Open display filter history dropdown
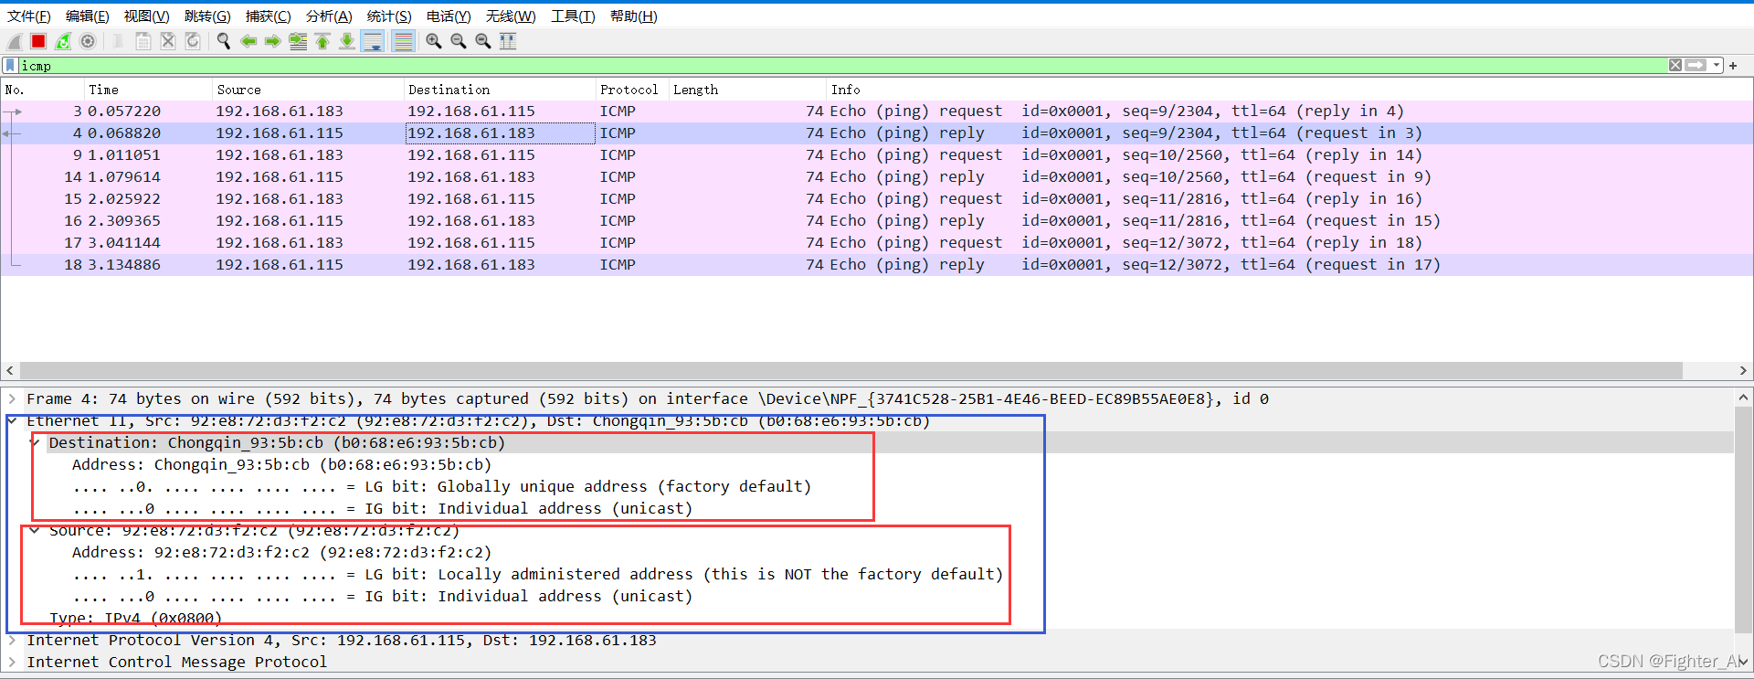Viewport: 1754px width, 679px height. [1717, 65]
